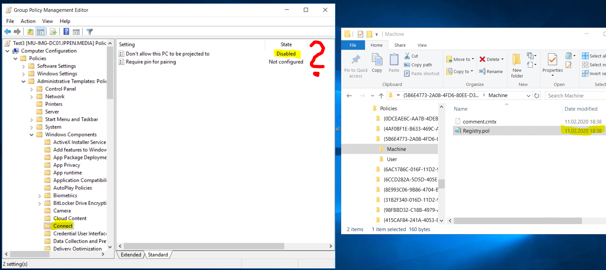The image size is (606, 270).
Task: Click Paste shortcut in Clipboard group
Action: 422,73
